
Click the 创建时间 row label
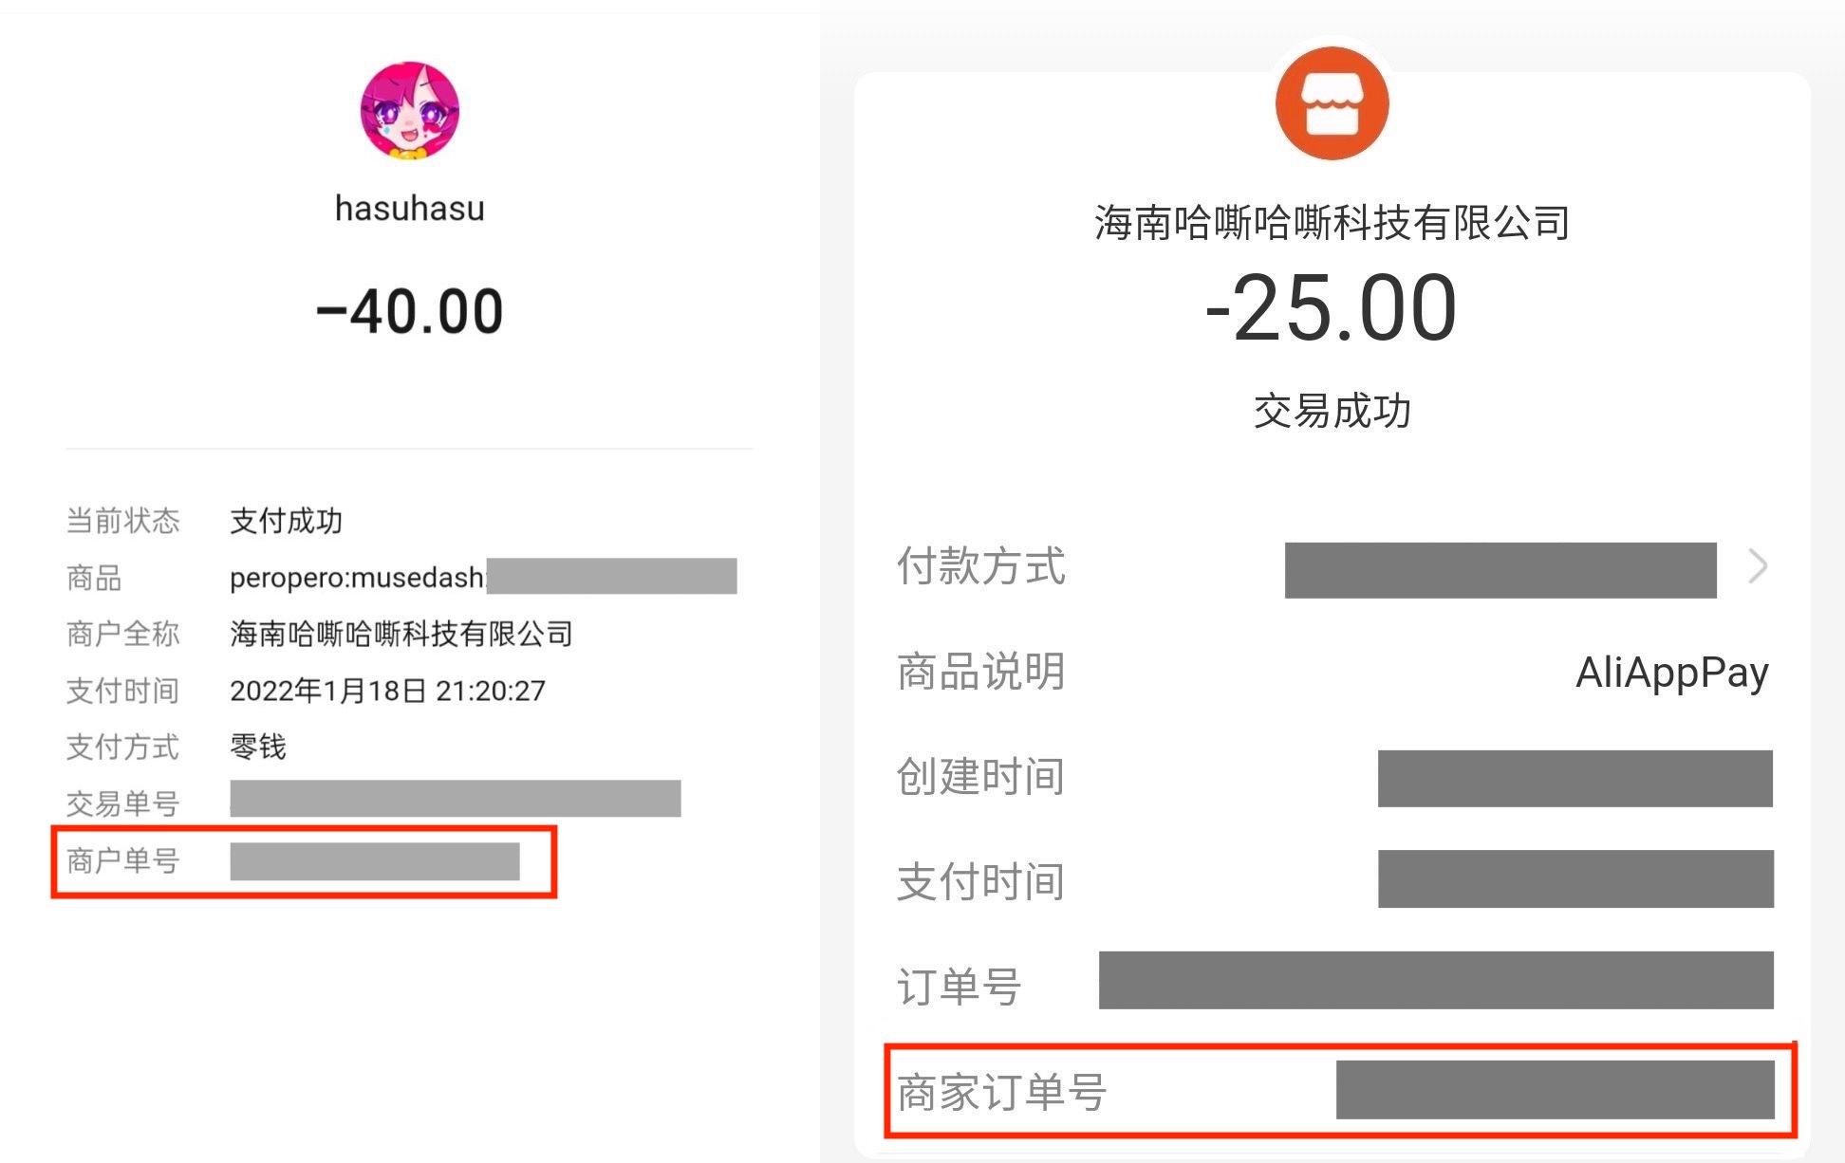[980, 777]
